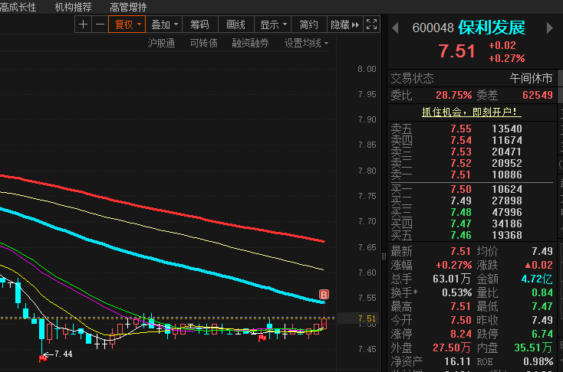Viewport: 563px width, 372px height.
Task: Go to next stock arrow
Action: tap(549, 28)
